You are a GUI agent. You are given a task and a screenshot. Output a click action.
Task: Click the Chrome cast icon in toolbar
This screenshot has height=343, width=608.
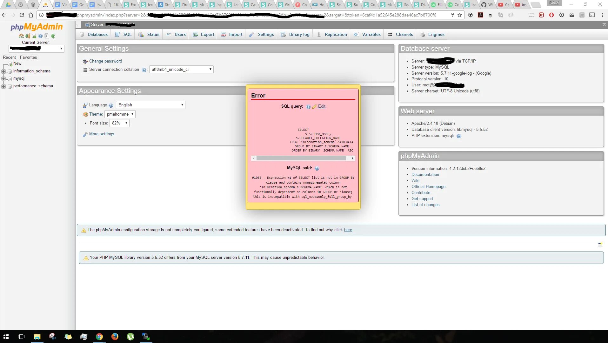coord(592,15)
